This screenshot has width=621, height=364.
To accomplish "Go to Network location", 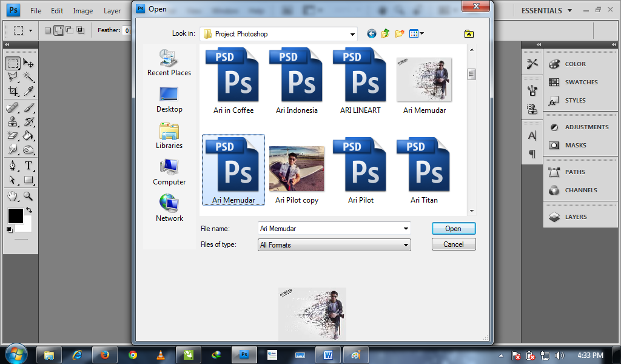I will pyautogui.click(x=169, y=208).
